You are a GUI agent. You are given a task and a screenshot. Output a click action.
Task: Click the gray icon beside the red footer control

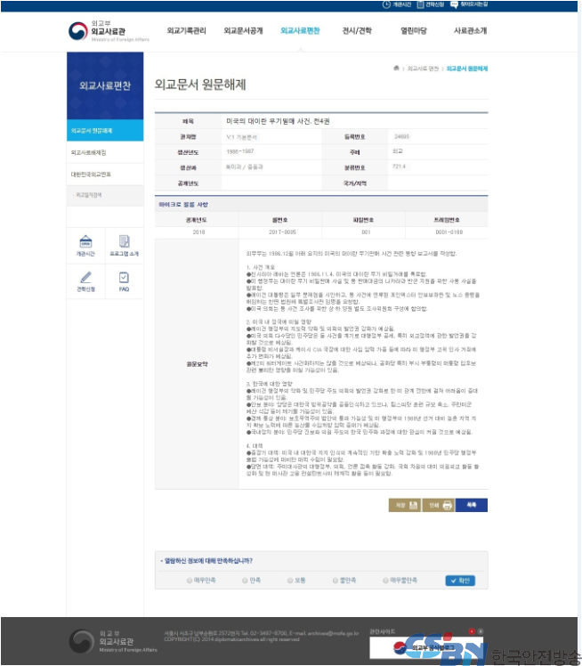pos(481,631)
